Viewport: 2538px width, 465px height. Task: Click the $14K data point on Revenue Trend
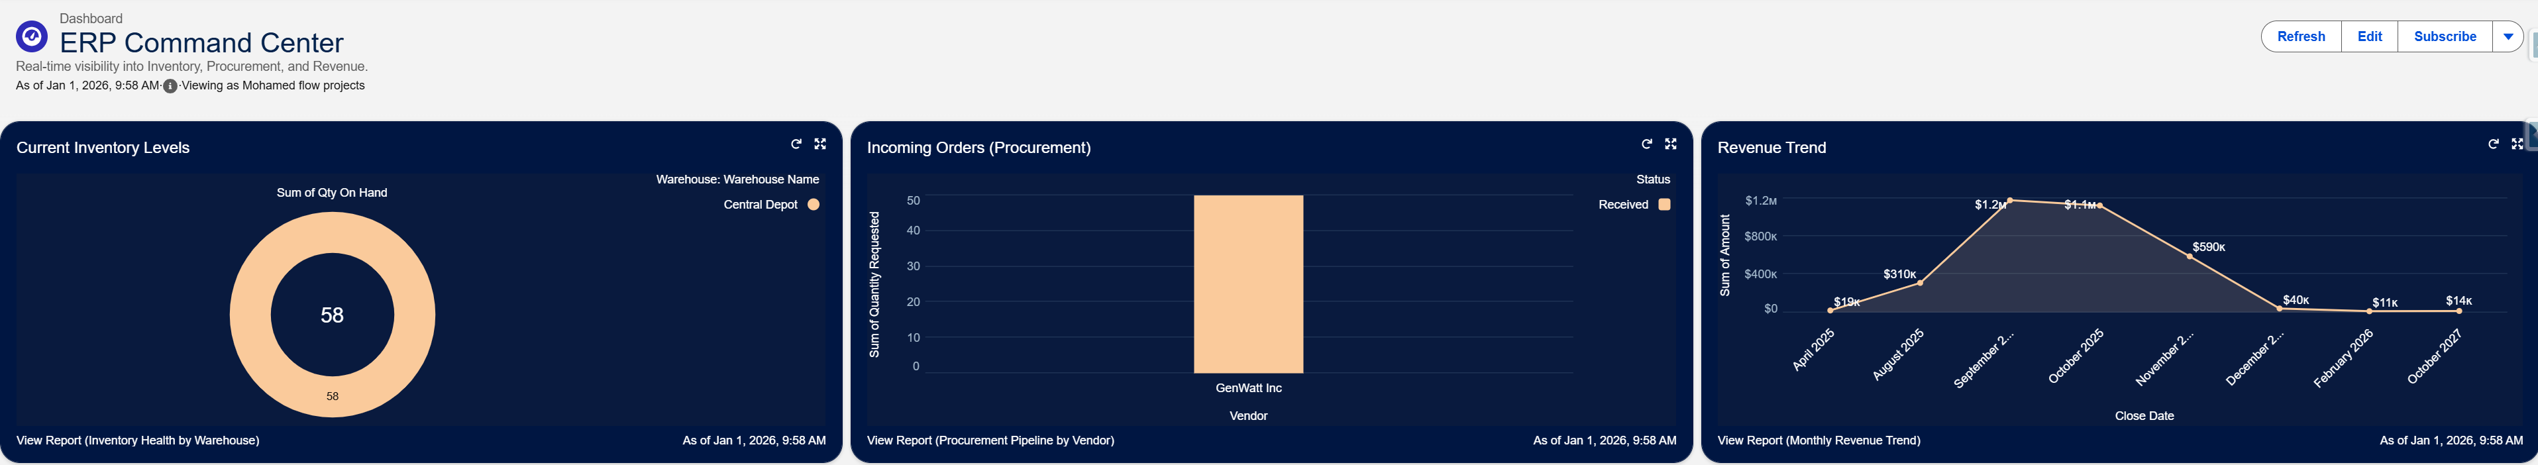(x=2459, y=311)
